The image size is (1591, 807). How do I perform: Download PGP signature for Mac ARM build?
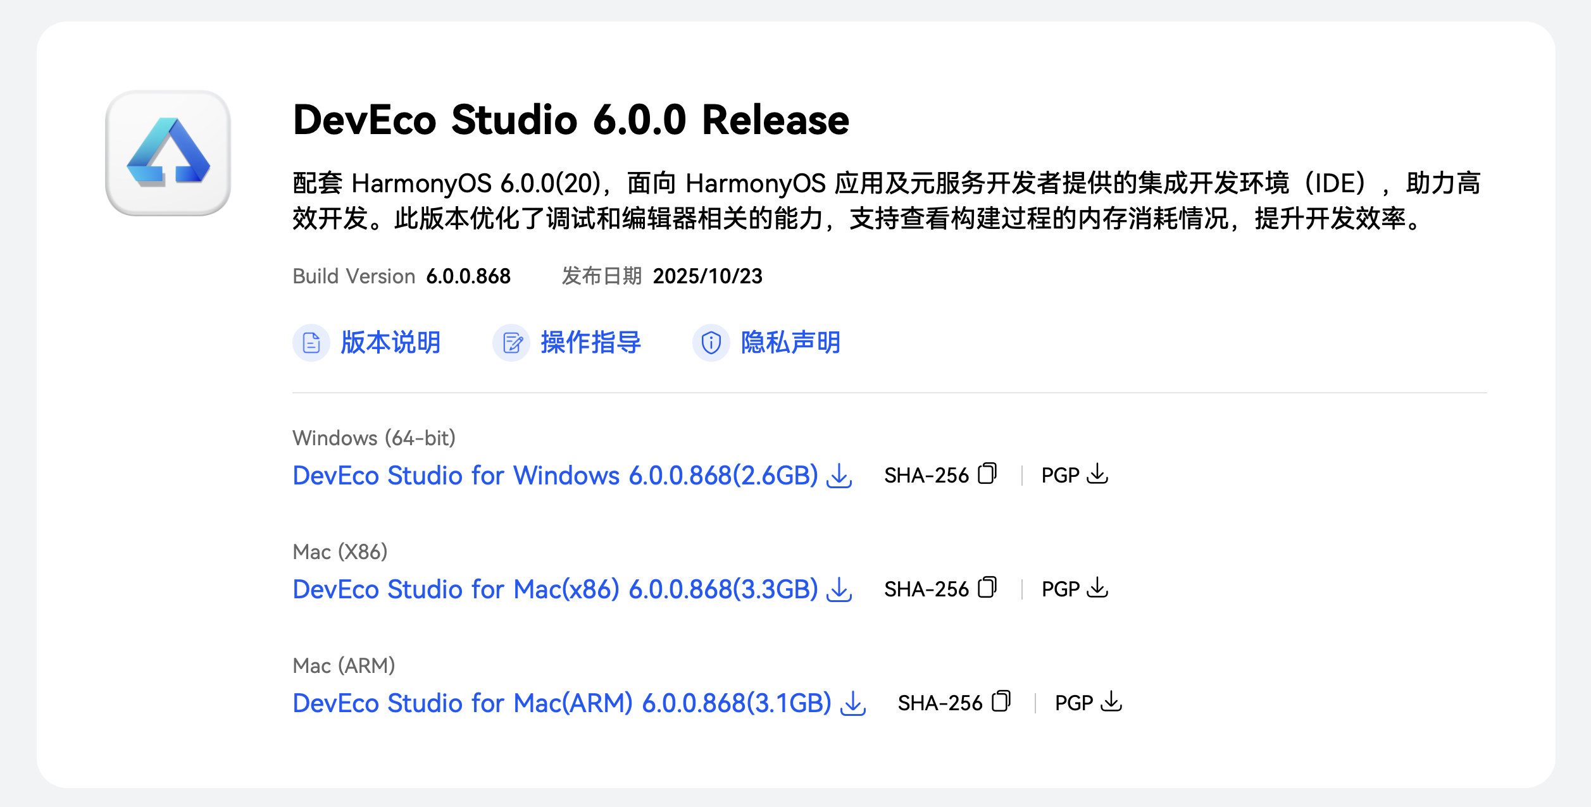(1111, 701)
